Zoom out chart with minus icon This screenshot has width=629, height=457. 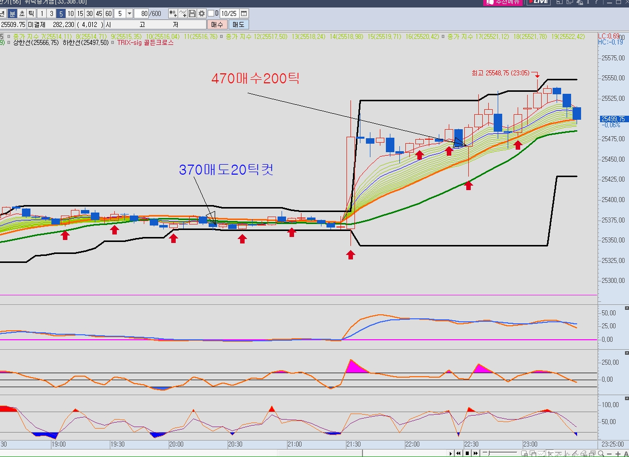(609, 454)
